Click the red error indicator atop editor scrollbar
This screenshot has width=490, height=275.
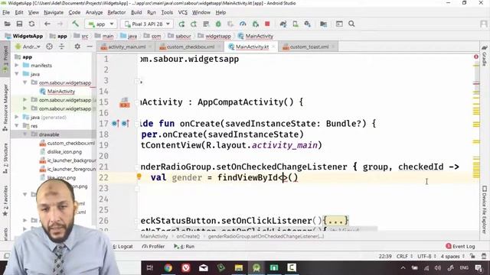(x=476, y=57)
